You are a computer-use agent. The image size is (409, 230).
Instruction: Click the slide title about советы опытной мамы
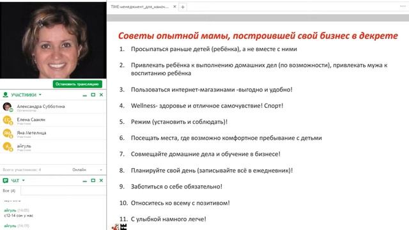point(258,36)
